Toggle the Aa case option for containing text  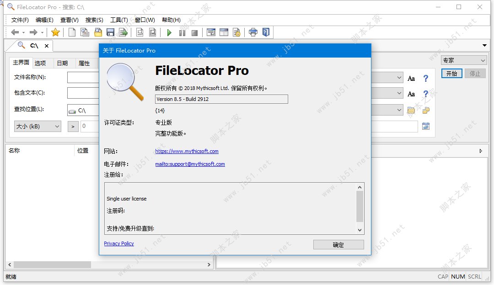click(x=411, y=94)
